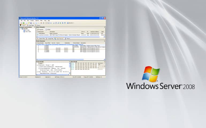This screenshot has height=128, width=206.
Task: Select frame 1 NetmonFilter row
Action: pos(71,46)
